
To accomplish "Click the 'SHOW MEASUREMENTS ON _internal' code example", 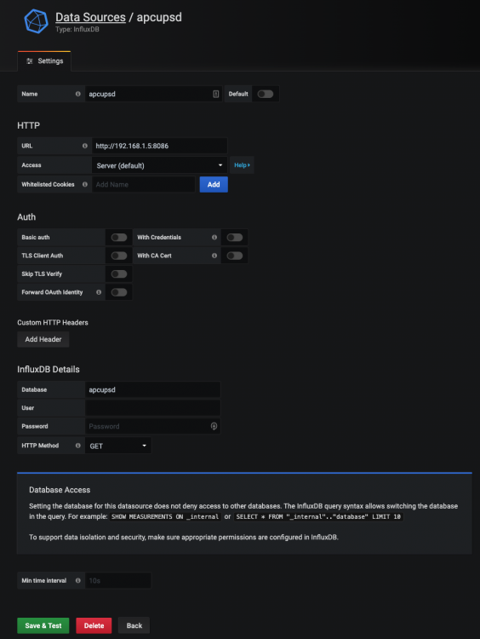I will click(x=165, y=517).
